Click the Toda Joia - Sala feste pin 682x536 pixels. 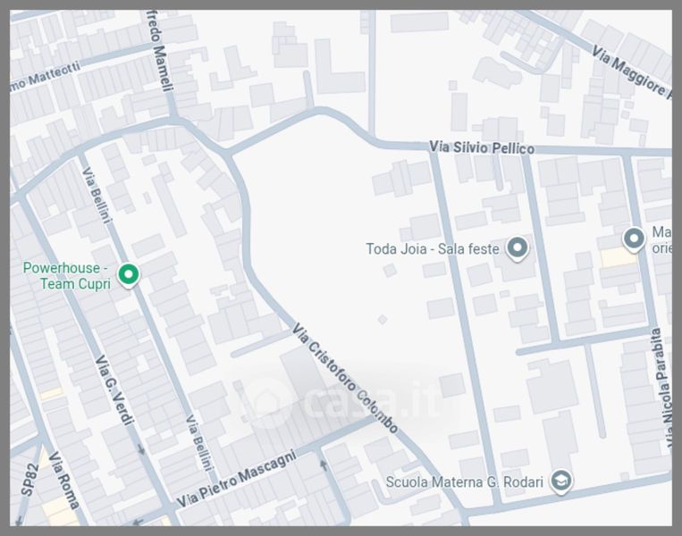tap(517, 248)
